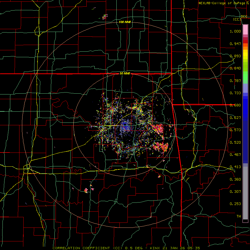Click the light purple segment of color bar

tap(245, 88)
